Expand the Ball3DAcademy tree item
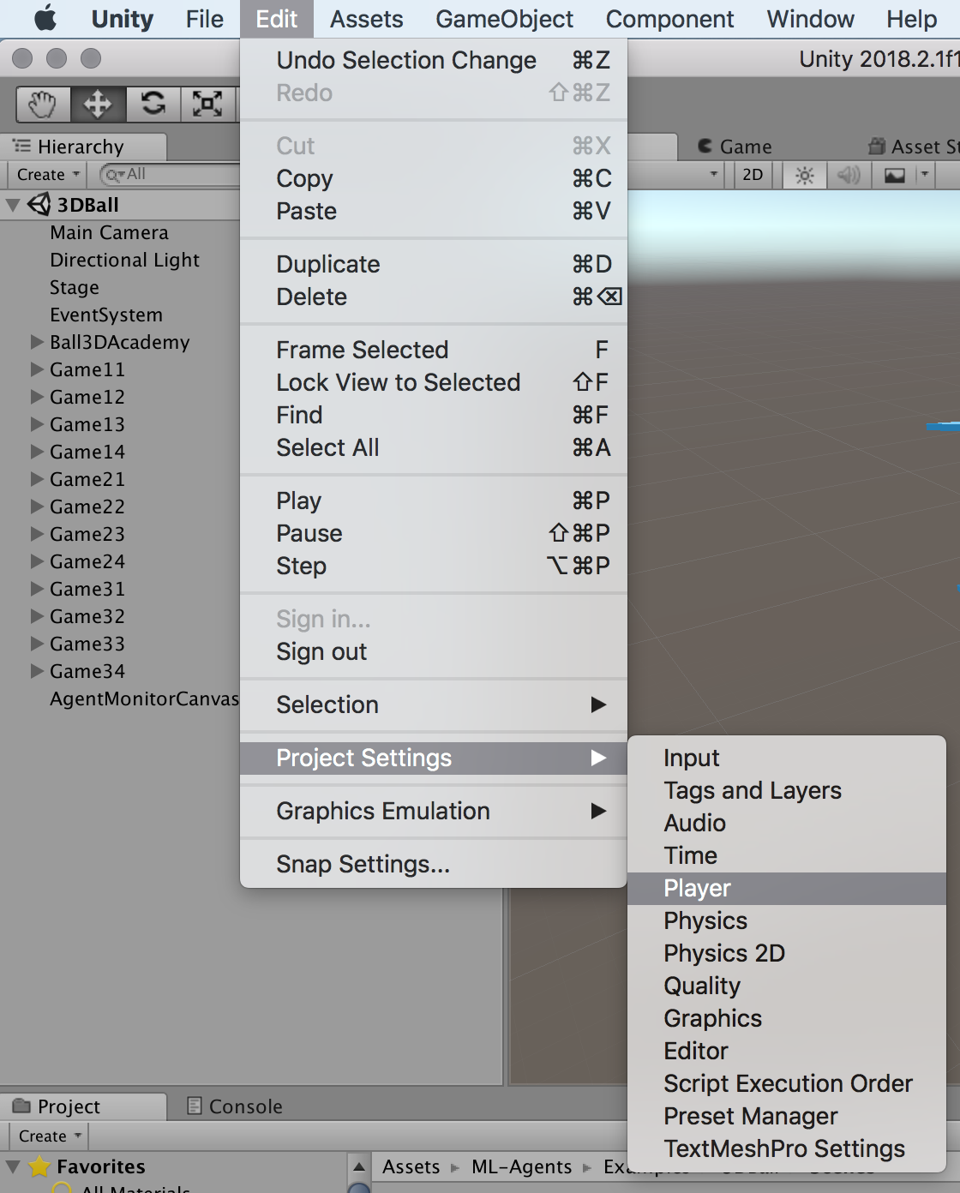This screenshot has height=1193, width=960. coord(37,342)
